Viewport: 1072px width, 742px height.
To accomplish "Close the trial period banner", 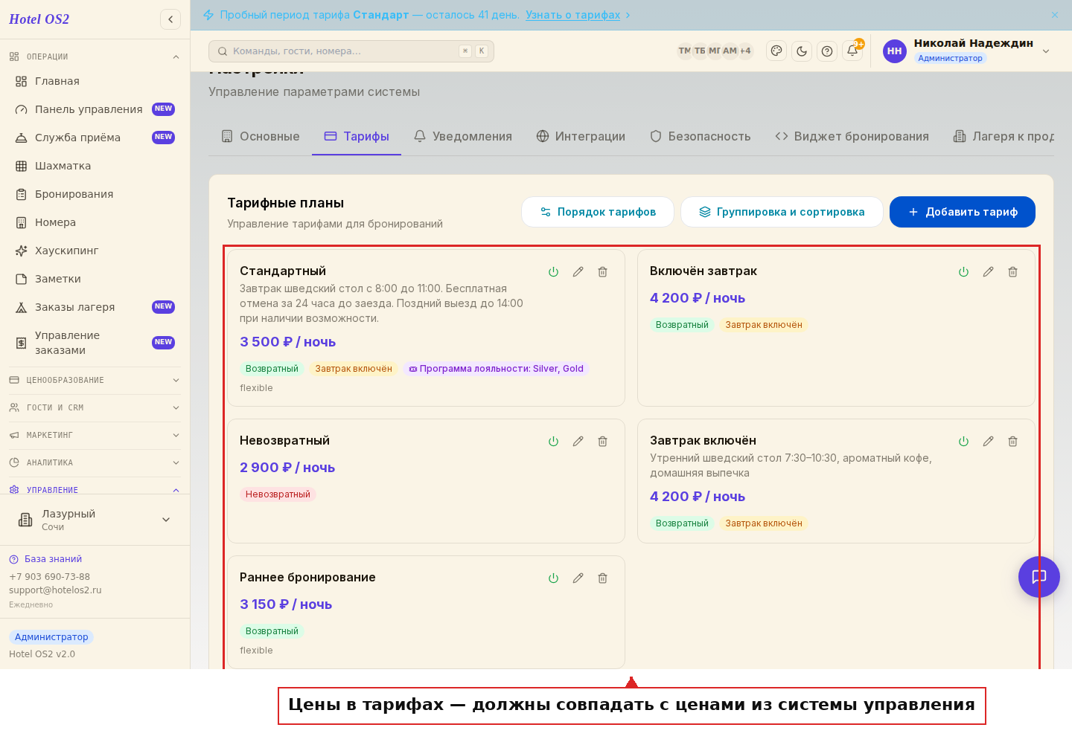I will point(1054,15).
